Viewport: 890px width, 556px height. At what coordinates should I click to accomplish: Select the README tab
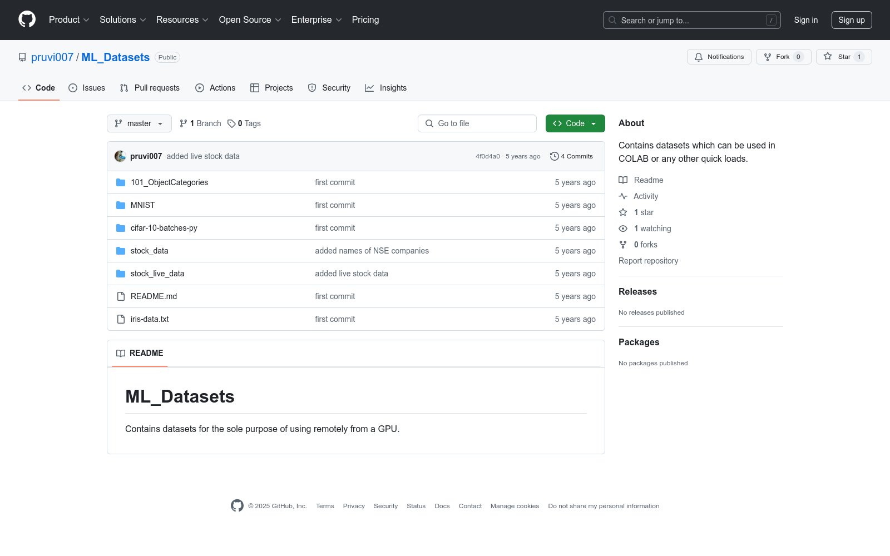point(140,353)
